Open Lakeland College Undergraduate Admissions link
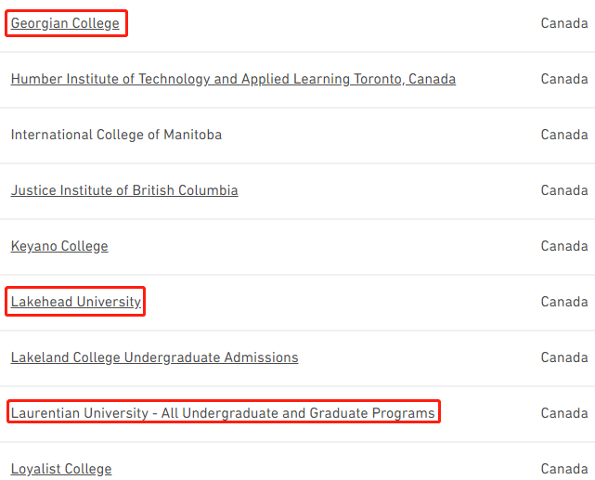The width and height of the screenshot is (595, 480). pos(154,357)
